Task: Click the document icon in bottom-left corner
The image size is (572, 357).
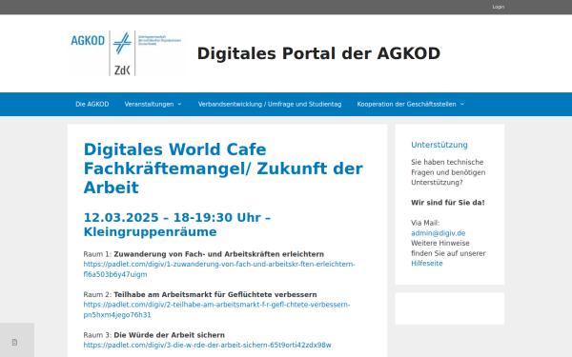Action: tap(14, 342)
